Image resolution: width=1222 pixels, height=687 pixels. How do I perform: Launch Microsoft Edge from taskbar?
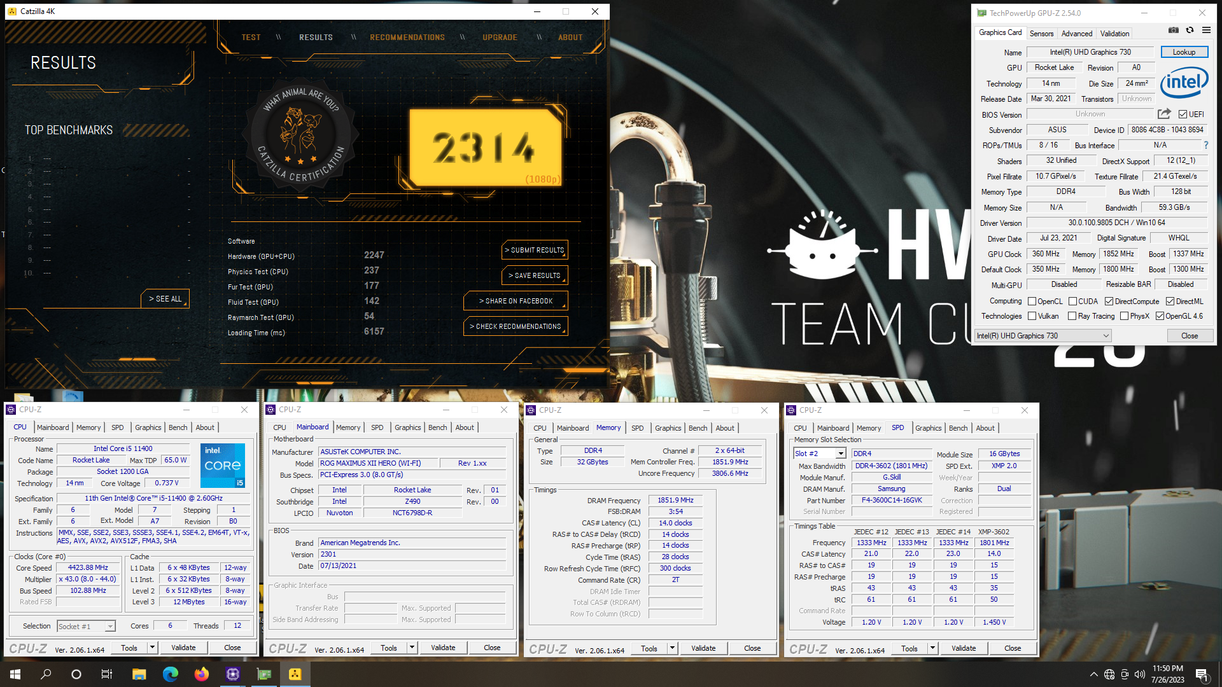tap(170, 674)
